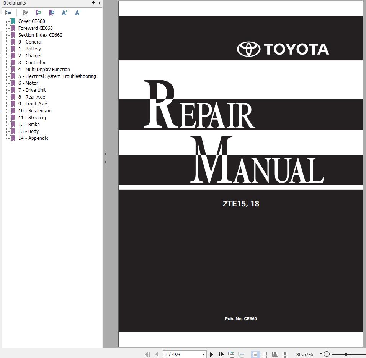This screenshot has width=366, height=358.
Task: Decrease bookmark text size with A-
Action: 78,13
